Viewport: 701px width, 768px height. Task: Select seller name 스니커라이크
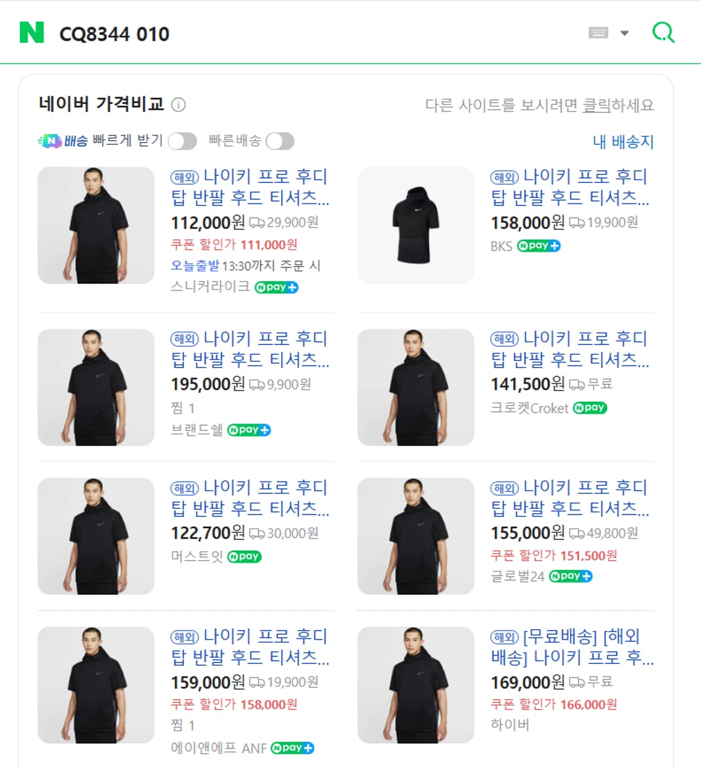click(210, 287)
